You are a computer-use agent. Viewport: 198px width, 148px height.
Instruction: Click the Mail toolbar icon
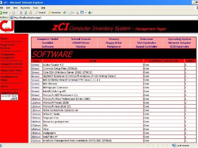click(x=71, y=13)
